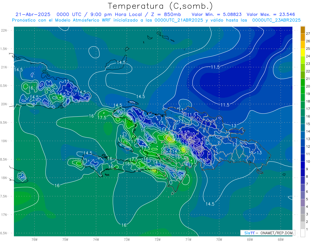Click the '18N' latitude axis label

(4, 178)
